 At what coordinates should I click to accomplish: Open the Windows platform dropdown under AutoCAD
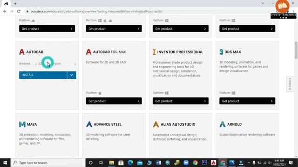pos(28,64)
